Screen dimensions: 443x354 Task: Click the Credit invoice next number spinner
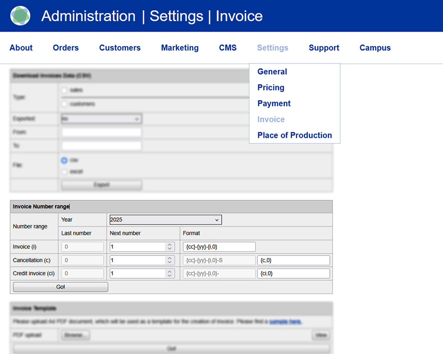pyautogui.click(x=170, y=273)
